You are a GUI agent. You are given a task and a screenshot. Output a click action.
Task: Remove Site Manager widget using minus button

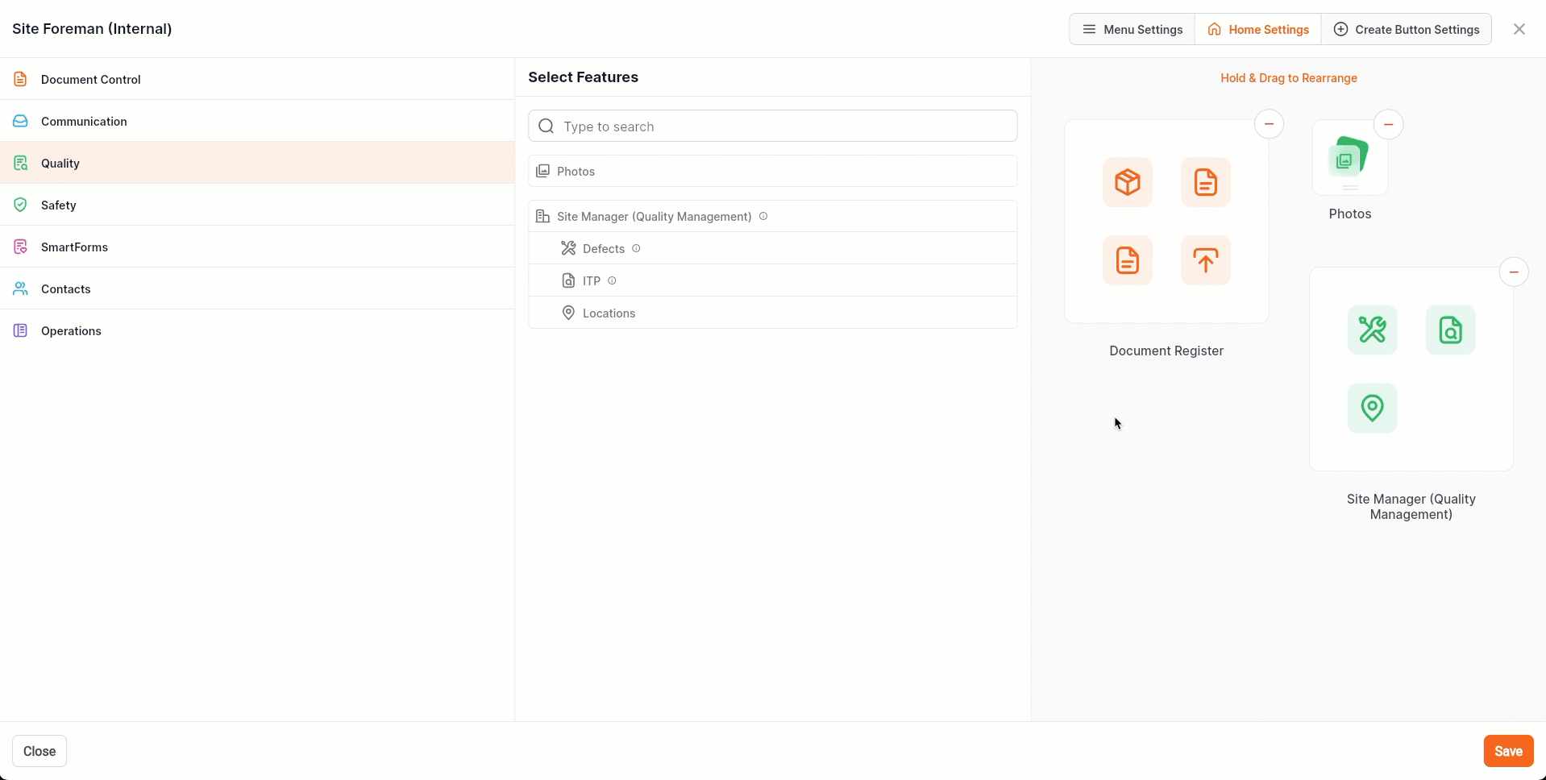(x=1513, y=272)
